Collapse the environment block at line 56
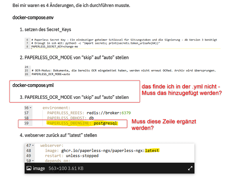235x183 pixels. tap(31, 108)
